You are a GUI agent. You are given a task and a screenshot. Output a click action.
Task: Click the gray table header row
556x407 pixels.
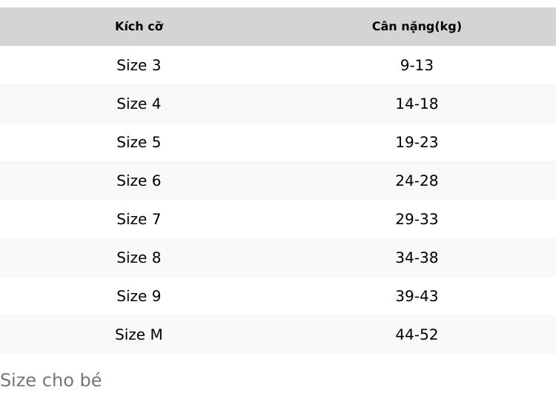[x=278, y=27]
